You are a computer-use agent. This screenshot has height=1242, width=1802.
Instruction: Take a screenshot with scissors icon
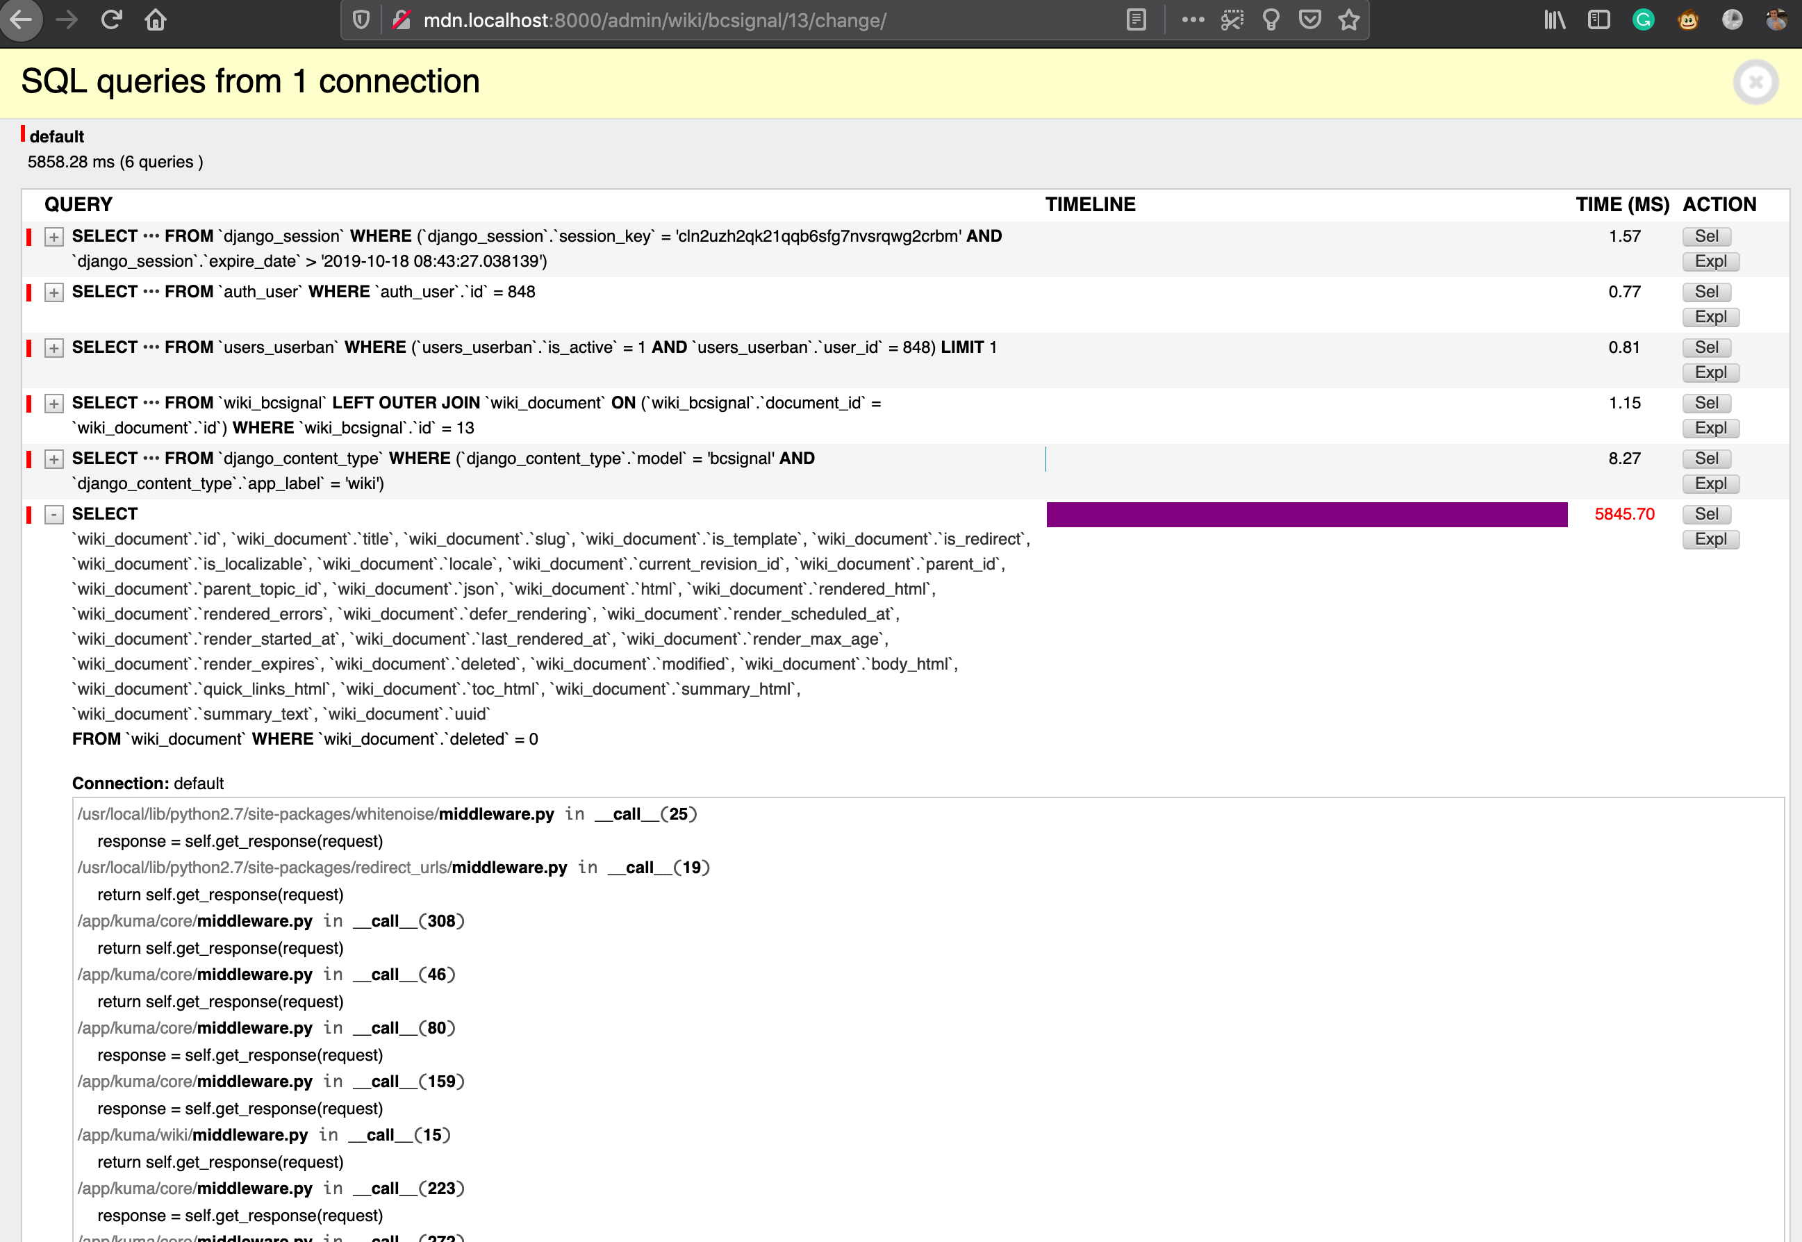[1232, 20]
